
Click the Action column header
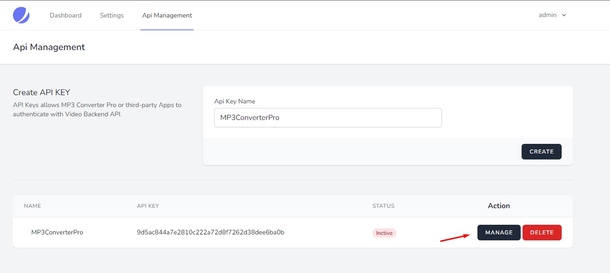[499, 206]
